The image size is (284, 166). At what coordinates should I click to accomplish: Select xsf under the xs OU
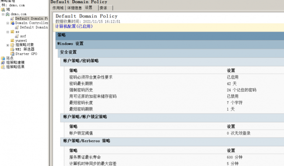(23, 36)
